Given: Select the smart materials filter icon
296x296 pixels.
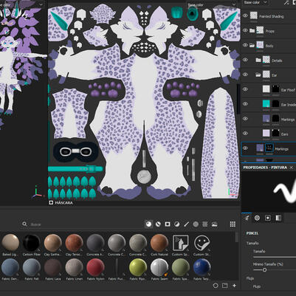Looking at the screenshot, I should click(158, 224).
